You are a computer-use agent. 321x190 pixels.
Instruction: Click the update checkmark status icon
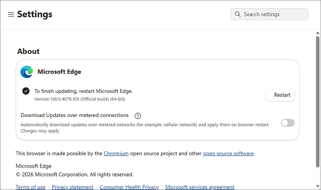pyautogui.click(x=26, y=91)
